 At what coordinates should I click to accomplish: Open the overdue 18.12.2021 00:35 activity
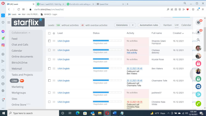pyautogui.click(x=135, y=102)
